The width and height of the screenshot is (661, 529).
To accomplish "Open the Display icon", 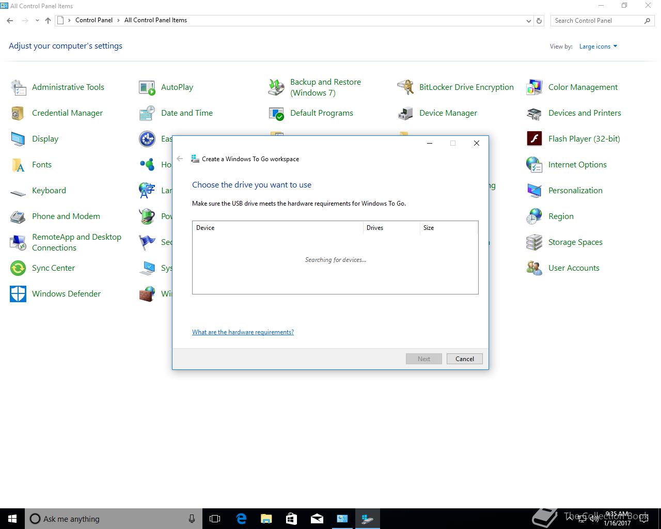I will (x=18, y=139).
